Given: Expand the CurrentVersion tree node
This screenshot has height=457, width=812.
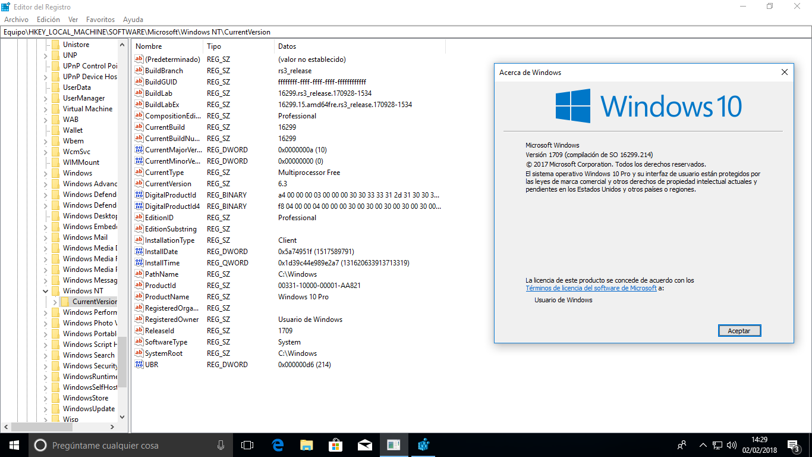Looking at the screenshot, I should tap(55, 302).
